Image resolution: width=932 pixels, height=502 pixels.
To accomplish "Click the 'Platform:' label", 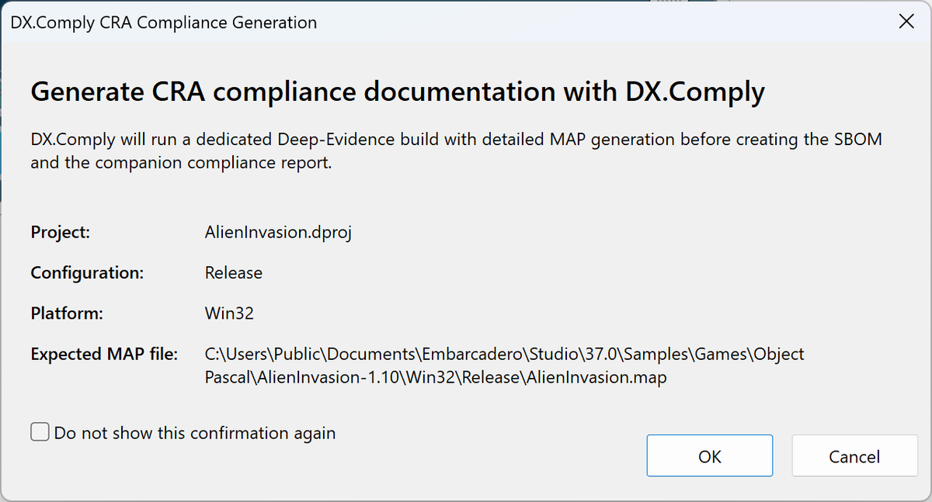I will [x=67, y=313].
